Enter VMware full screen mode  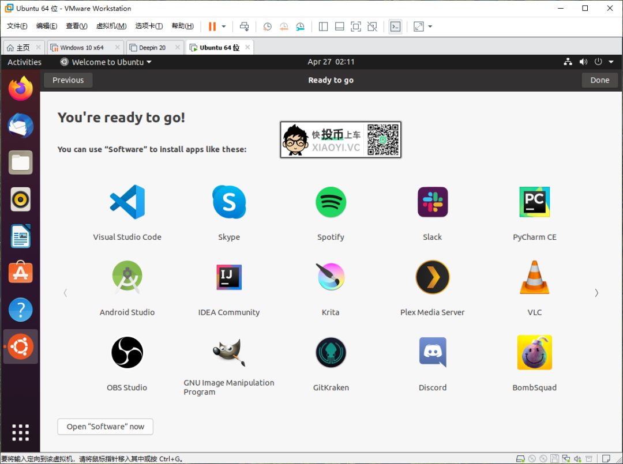click(x=355, y=27)
